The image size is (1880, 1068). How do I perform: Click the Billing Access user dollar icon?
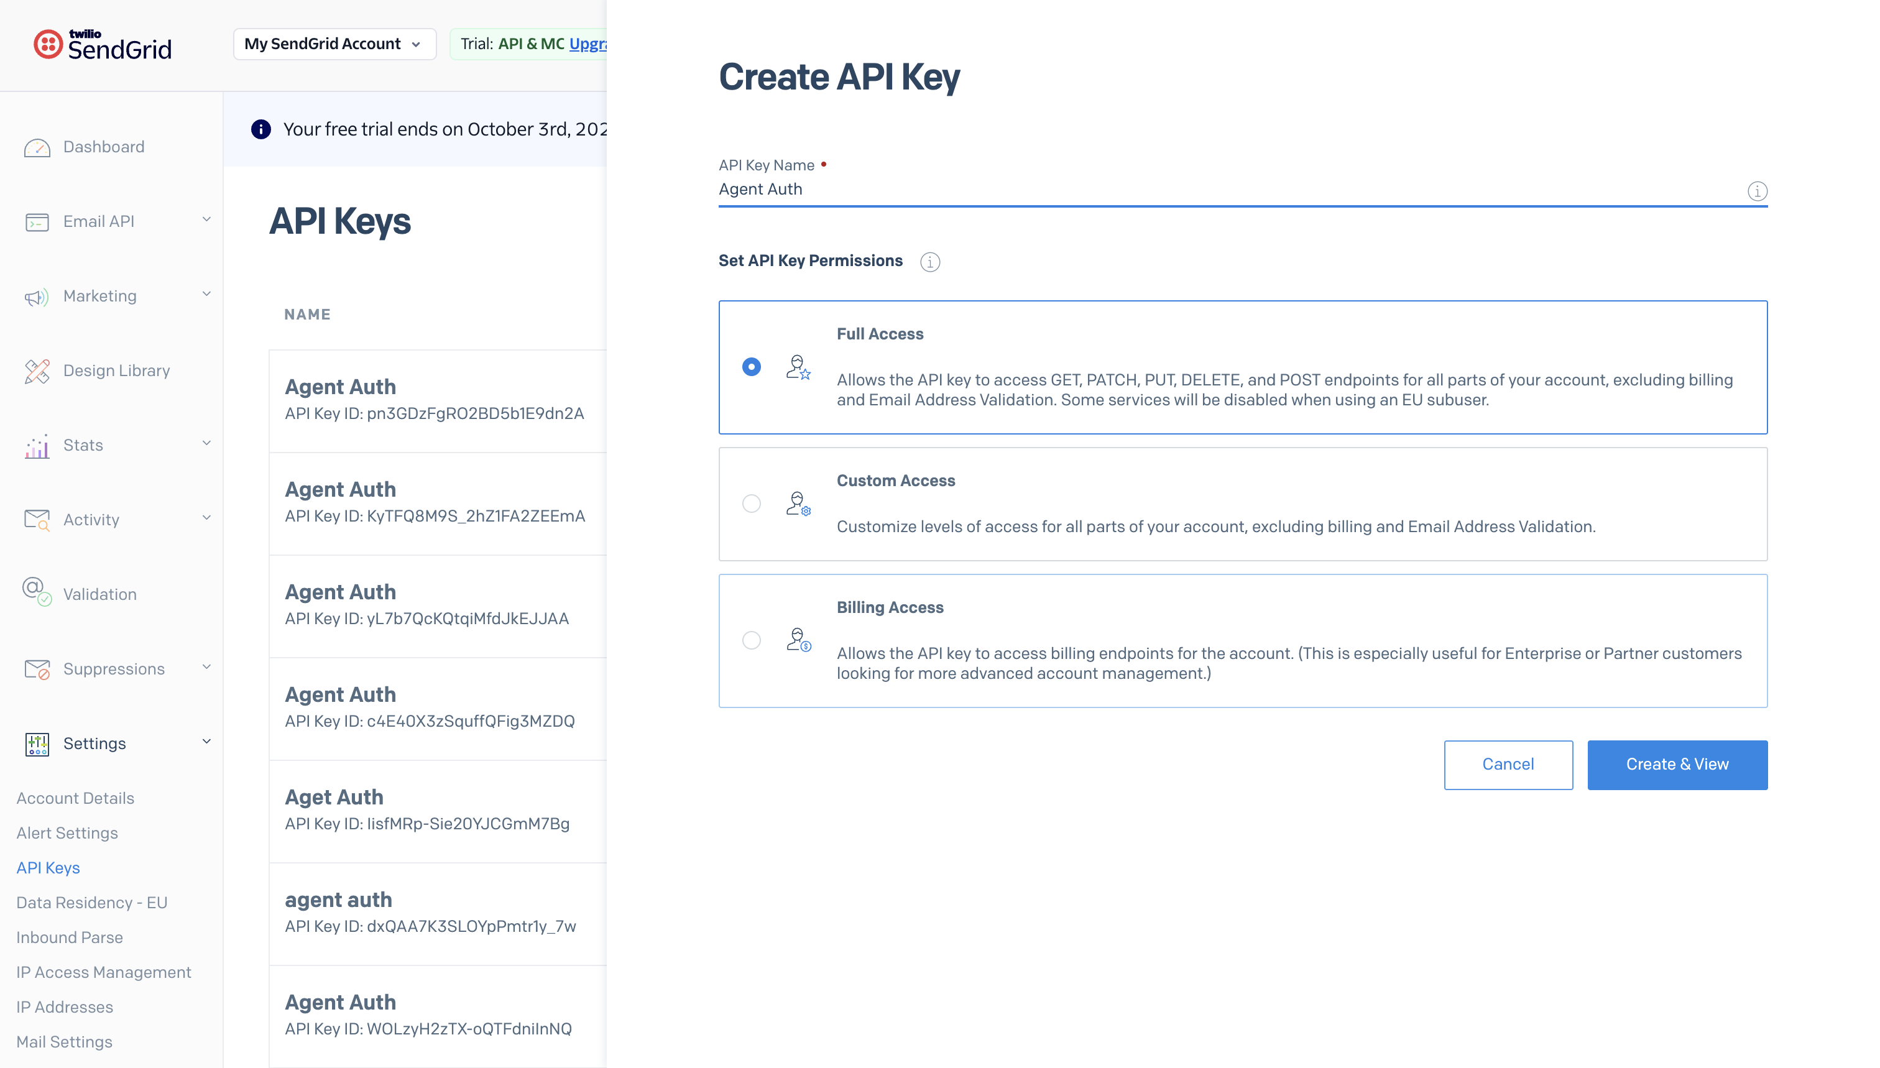(x=798, y=640)
